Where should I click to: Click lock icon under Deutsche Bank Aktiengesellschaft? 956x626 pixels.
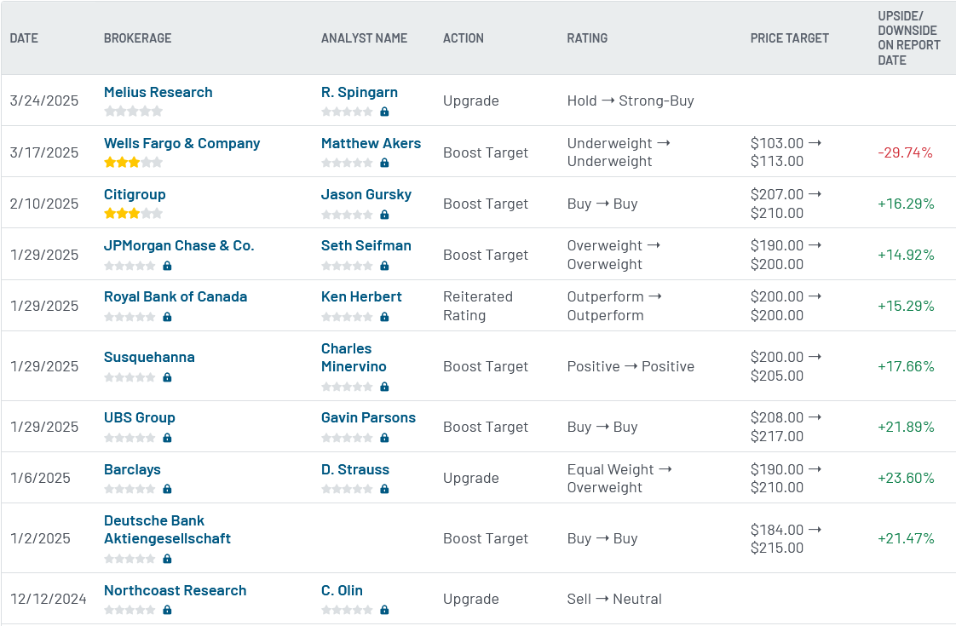click(x=167, y=559)
